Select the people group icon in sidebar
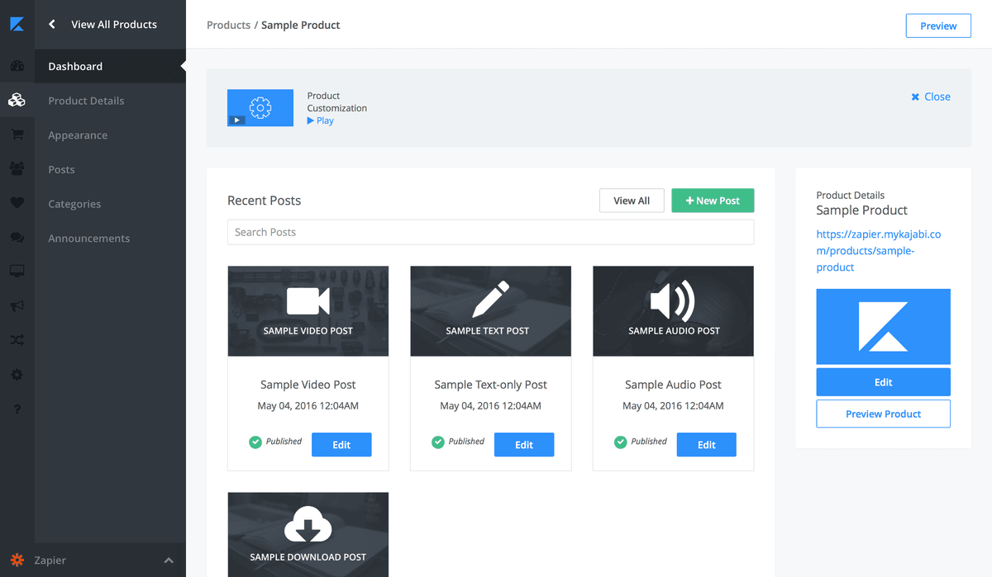 point(17,169)
